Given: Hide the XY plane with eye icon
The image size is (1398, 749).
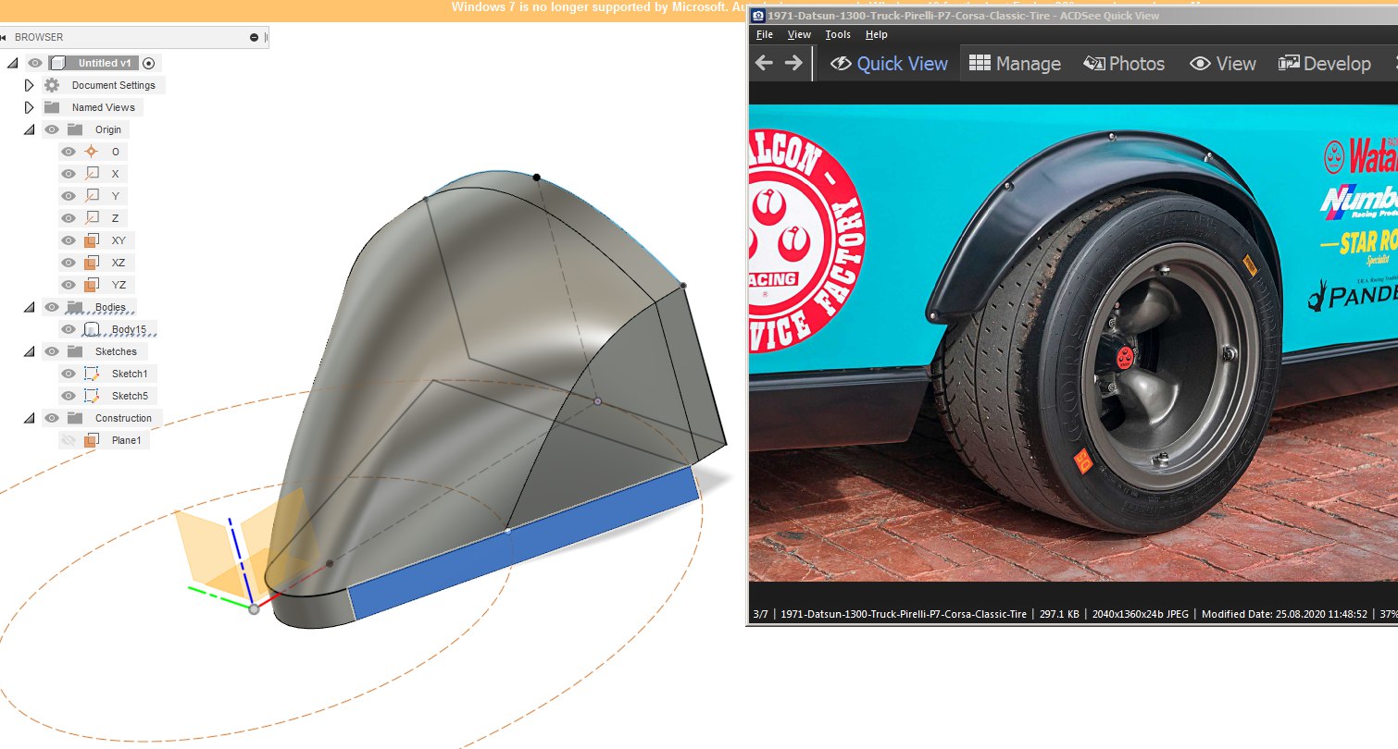Looking at the screenshot, I should pos(68,240).
